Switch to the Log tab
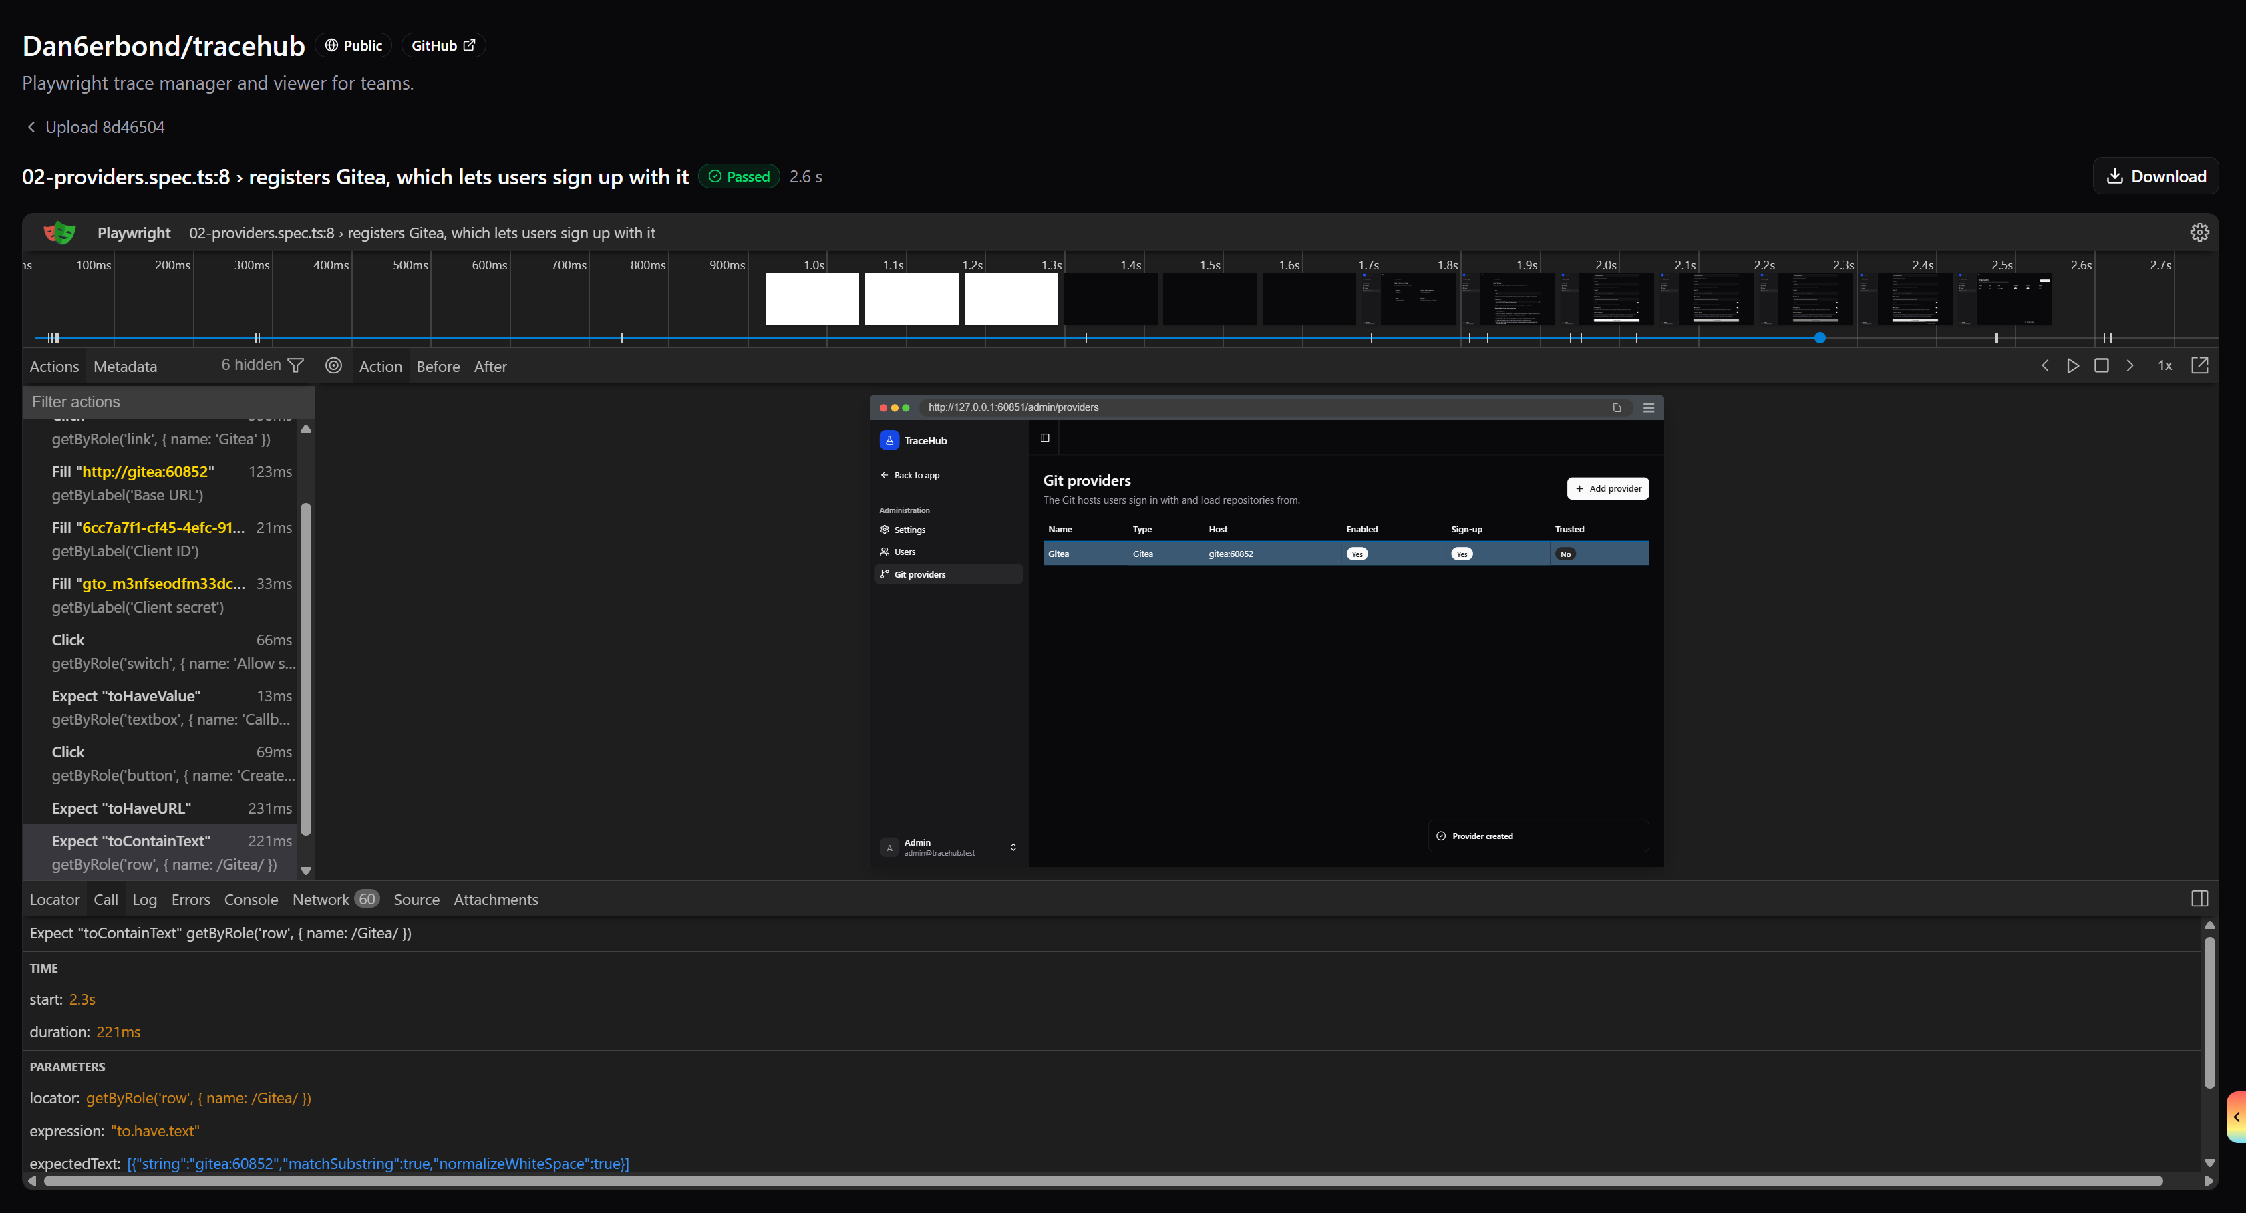This screenshot has width=2246, height=1213. 144,899
